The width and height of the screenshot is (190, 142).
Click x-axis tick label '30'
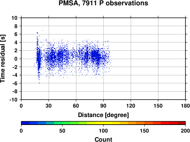(49, 106)
